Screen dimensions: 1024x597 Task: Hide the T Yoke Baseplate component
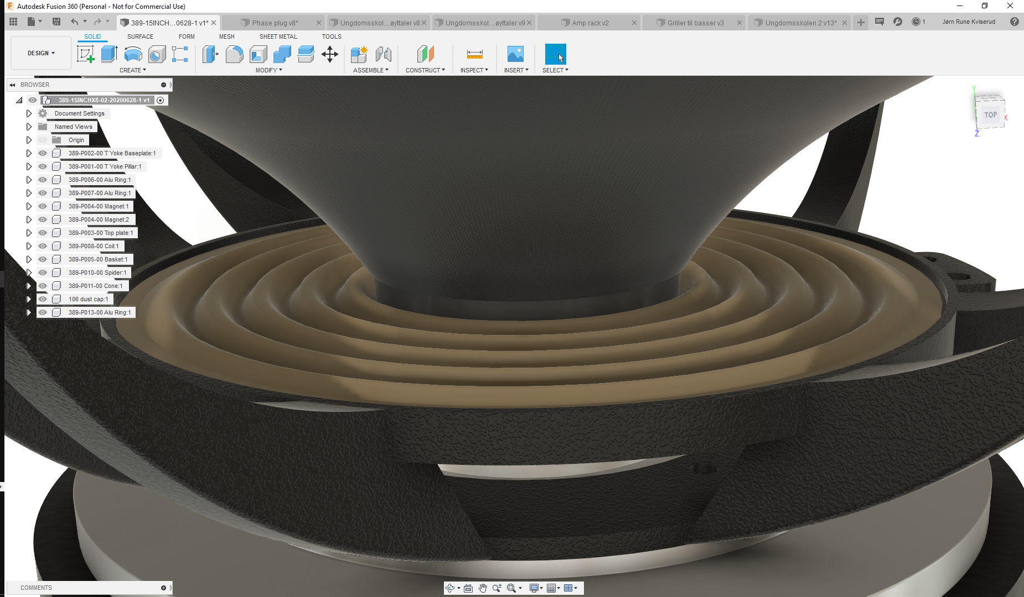(43, 153)
